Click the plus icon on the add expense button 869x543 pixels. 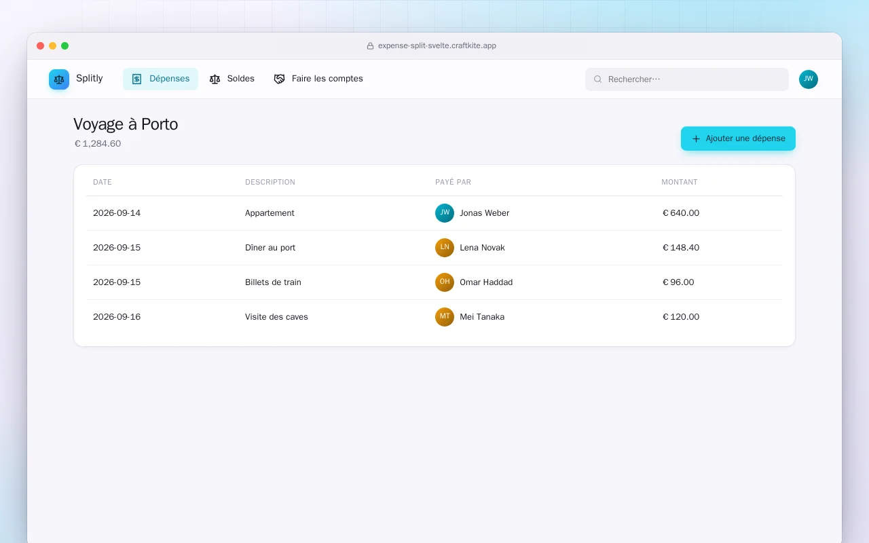696,138
